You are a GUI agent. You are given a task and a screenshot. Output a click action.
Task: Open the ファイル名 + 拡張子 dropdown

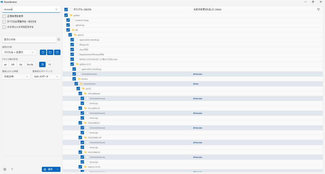coord(19,52)
